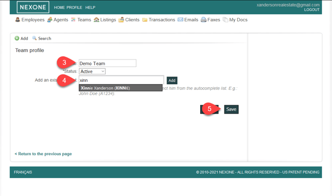Open the Agents menu label
Viewport: 332px width, 196px height.
[61, 20]
